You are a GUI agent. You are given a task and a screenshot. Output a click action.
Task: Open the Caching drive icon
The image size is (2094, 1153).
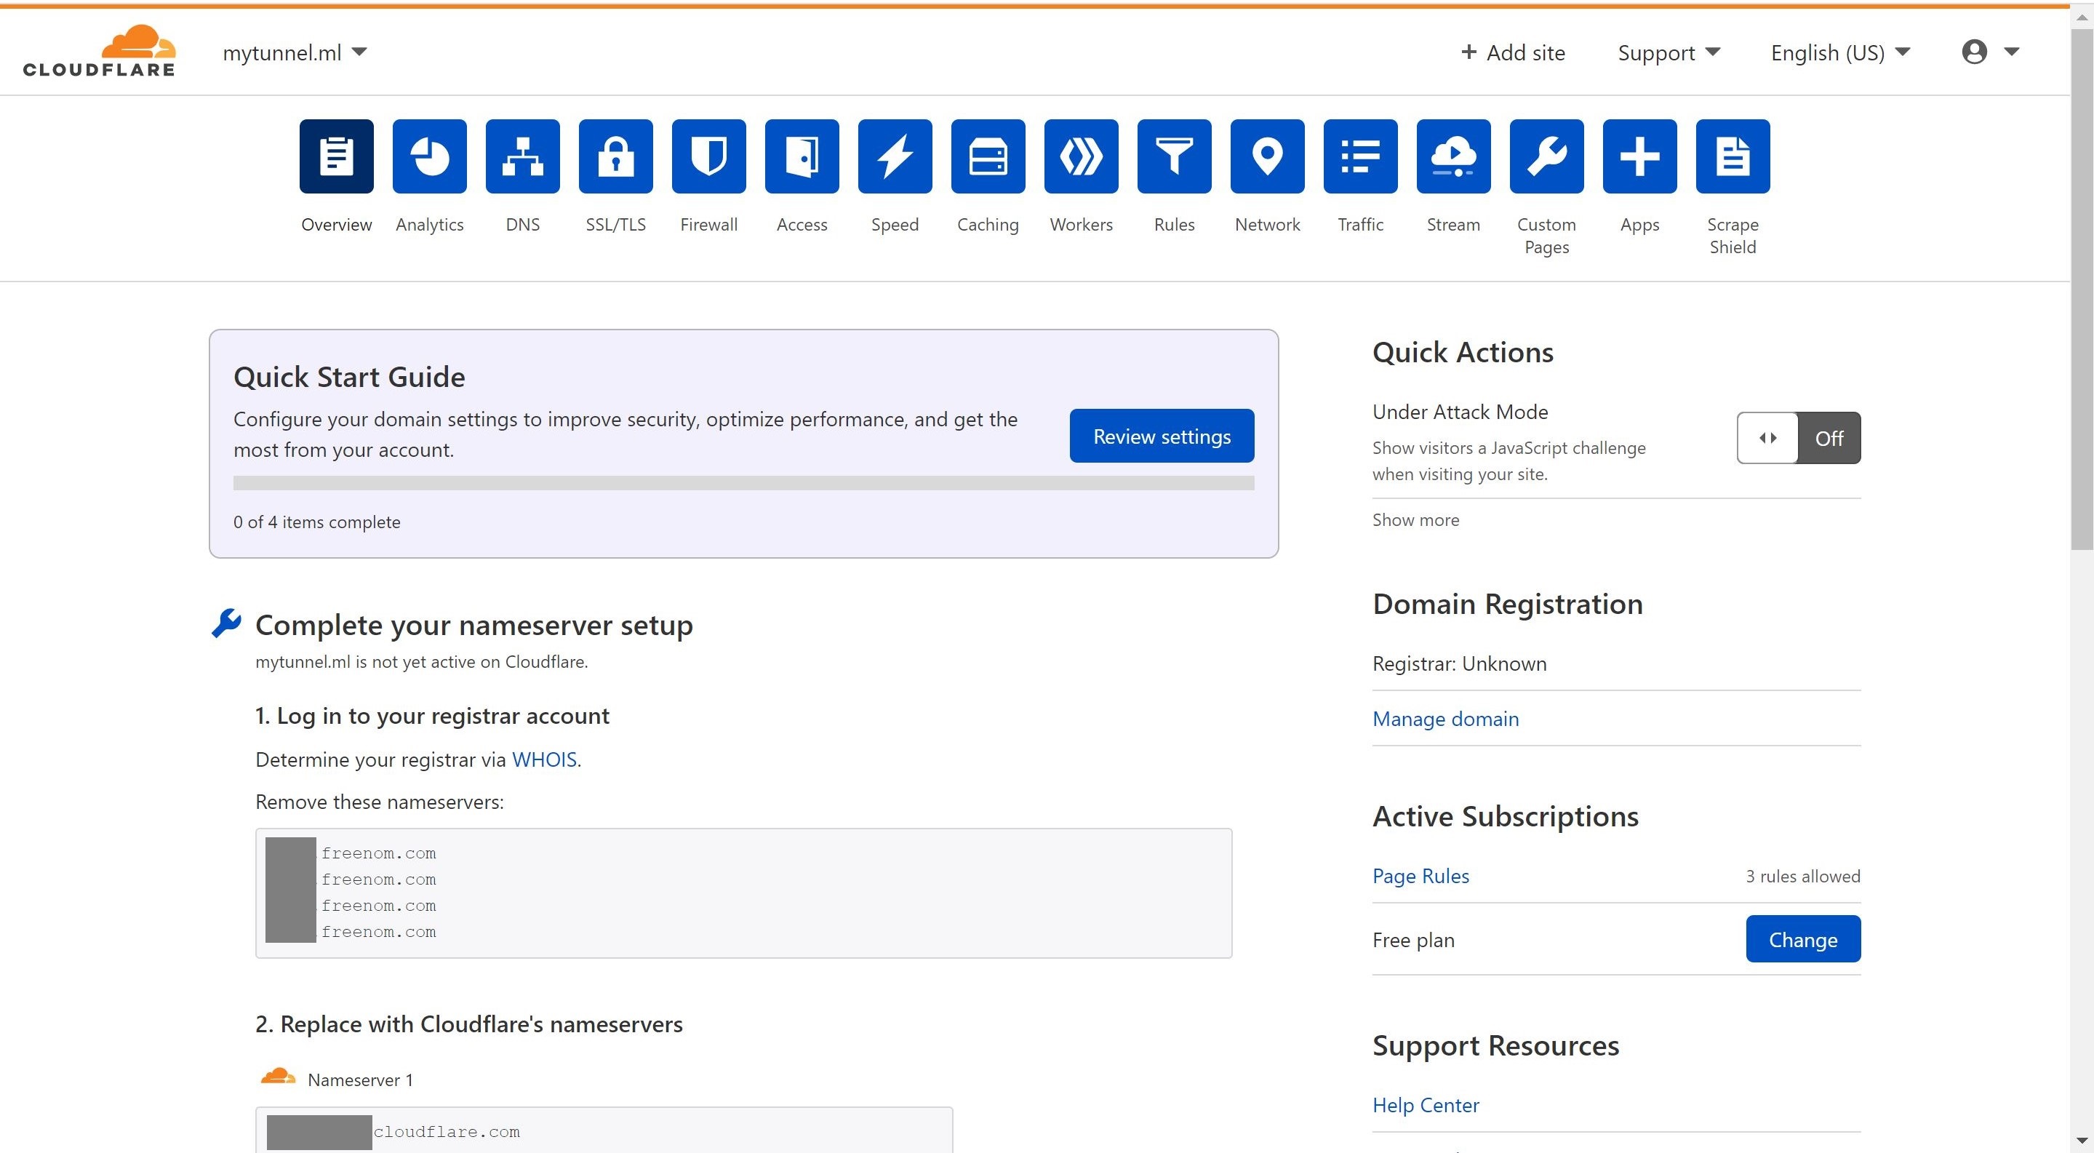click(x=988, y=156)
